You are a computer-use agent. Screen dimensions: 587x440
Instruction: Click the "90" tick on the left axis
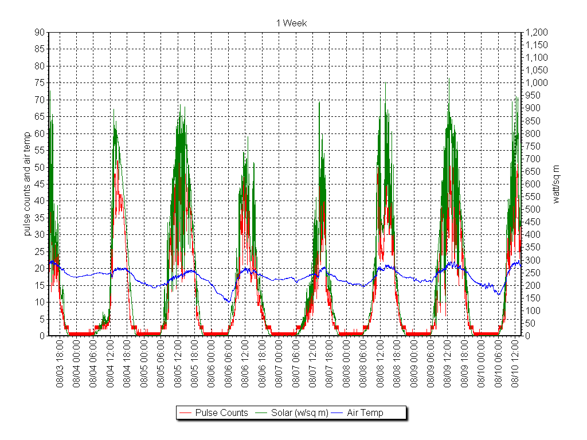pyautogui.click(x=40, y=32)
